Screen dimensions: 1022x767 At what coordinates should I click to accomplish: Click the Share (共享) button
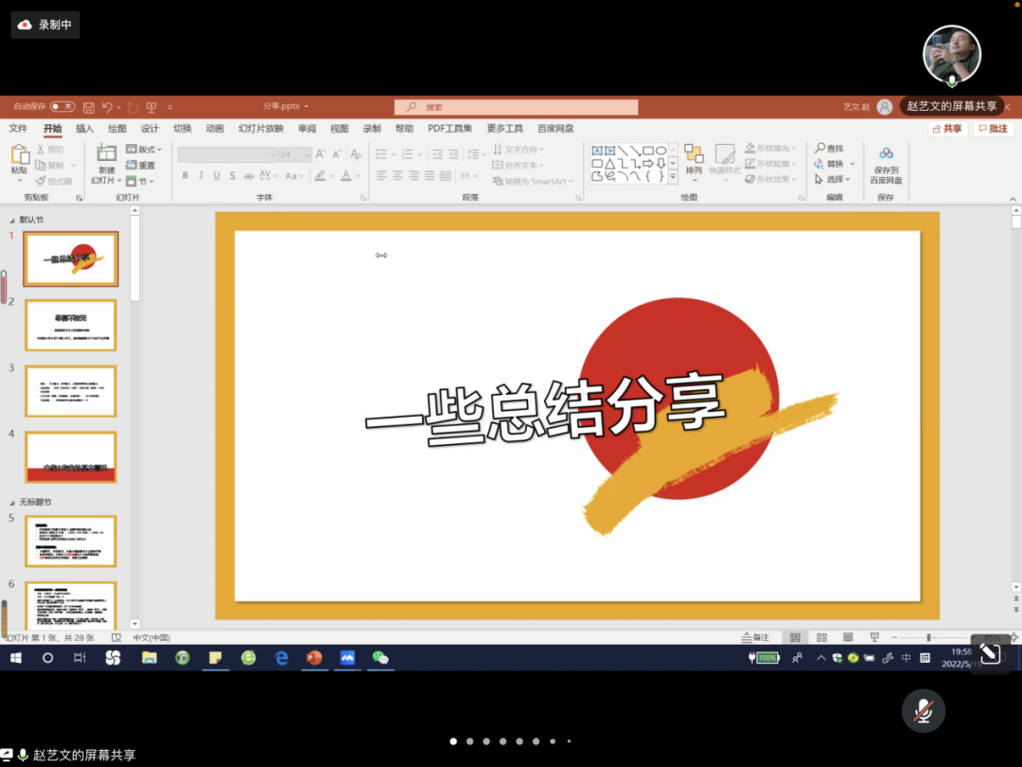click(946, 129)
